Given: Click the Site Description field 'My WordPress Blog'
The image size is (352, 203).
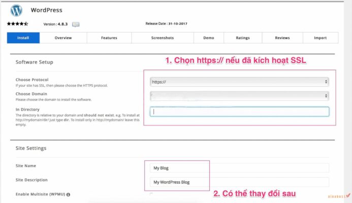Looking at the screenshot, I should pos(239,182).
